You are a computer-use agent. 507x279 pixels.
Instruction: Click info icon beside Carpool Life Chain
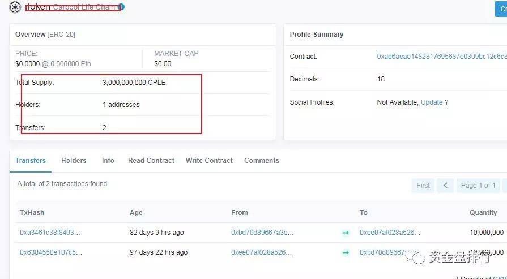(x=121, y=7)
